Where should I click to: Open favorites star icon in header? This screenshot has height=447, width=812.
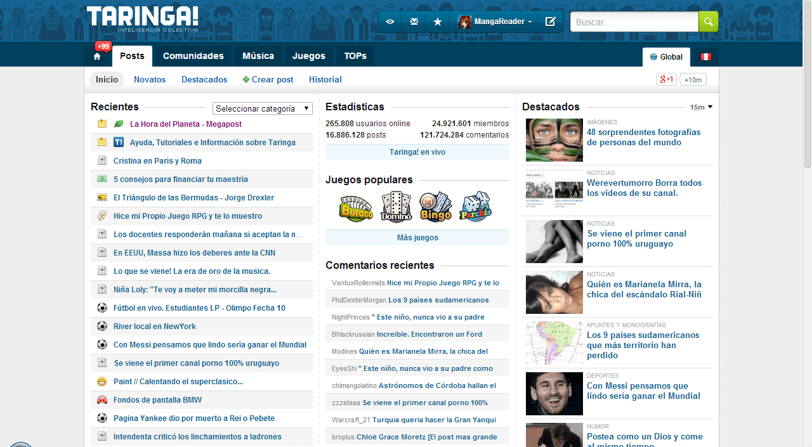click(438, 22)
